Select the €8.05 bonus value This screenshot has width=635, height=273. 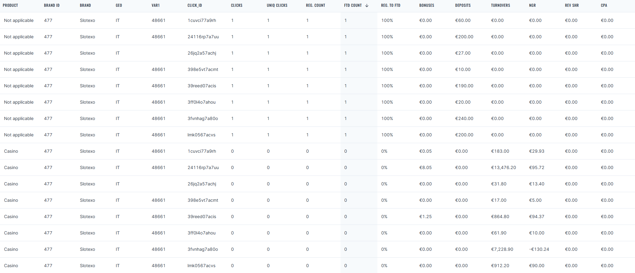pos(425,168)
